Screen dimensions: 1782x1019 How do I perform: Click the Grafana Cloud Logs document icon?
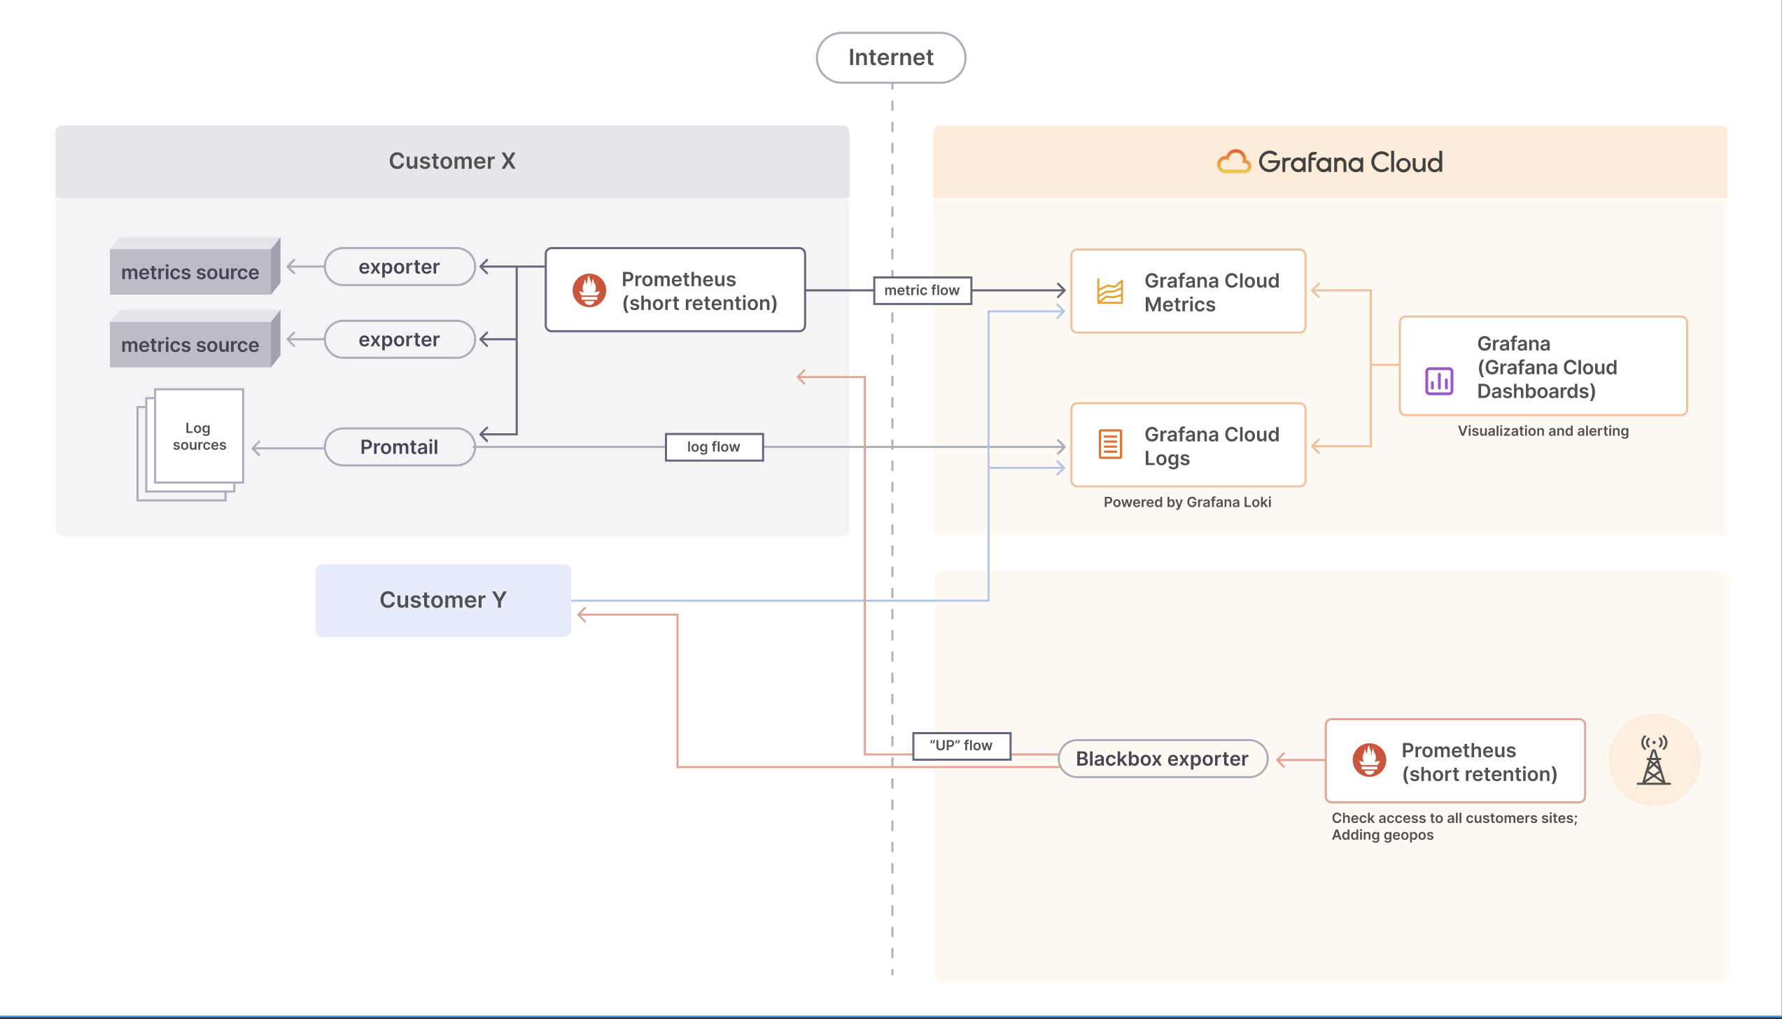(x=1109, y=444)
